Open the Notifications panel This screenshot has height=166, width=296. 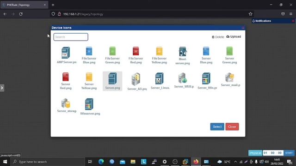(262, 21)
